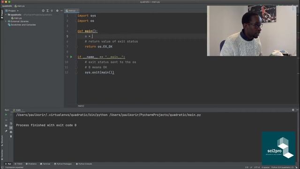The width and height of the screenshot is (300, 169).
Task: Open Project panel gear options
Action: 57,11
